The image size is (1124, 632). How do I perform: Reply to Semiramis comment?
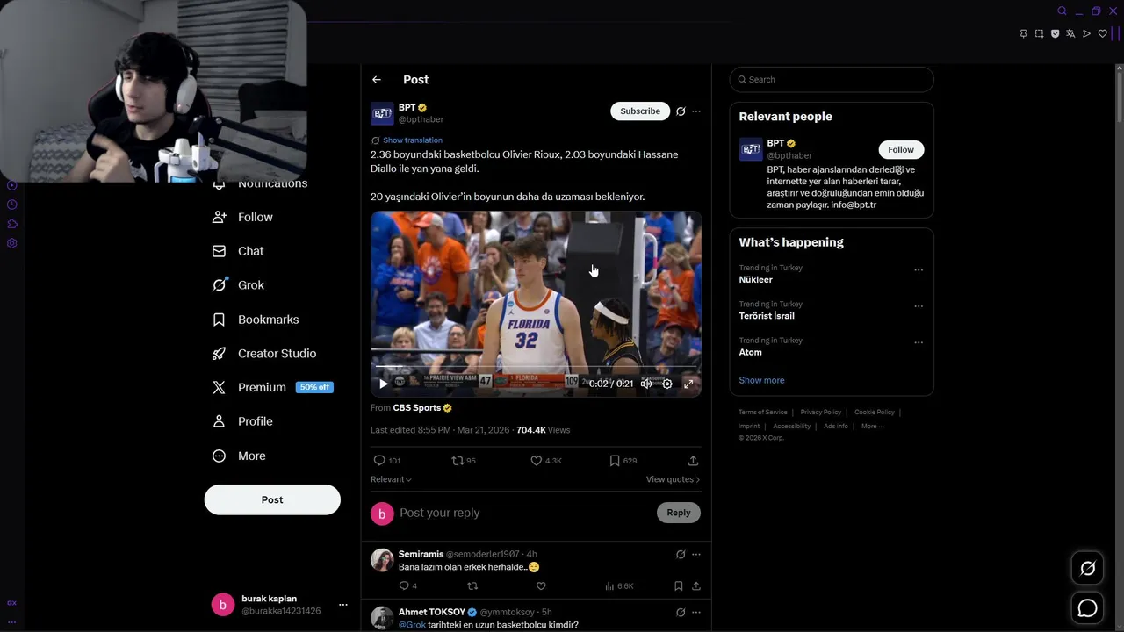tap(407, 586)
